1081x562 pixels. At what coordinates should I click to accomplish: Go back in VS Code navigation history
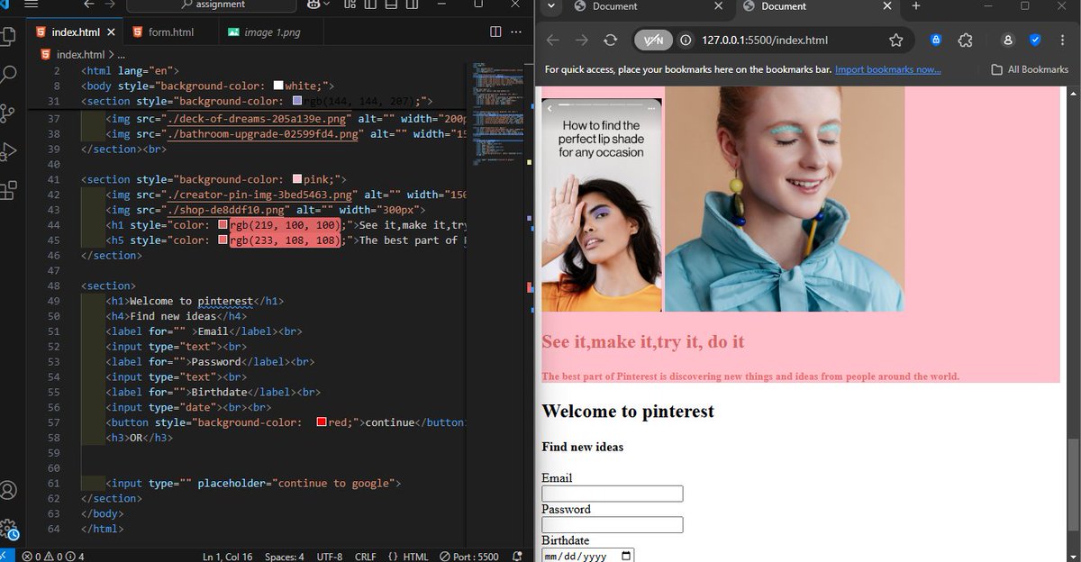[88, 5]
